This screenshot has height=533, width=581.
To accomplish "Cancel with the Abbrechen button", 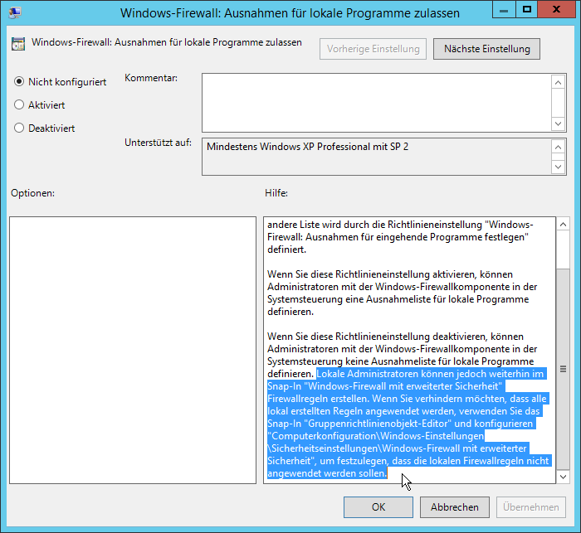I will coord(455,507).
